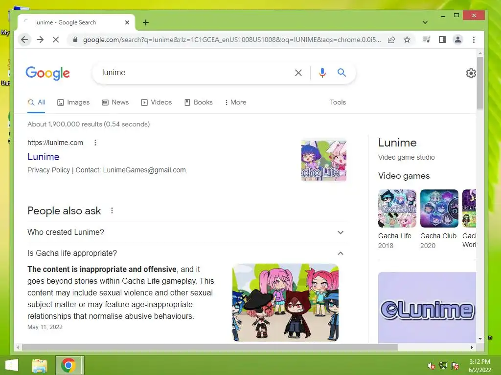Open the More search options menu
The height and width of the screenshot is (375, 501).
click(x=235, y=103)
